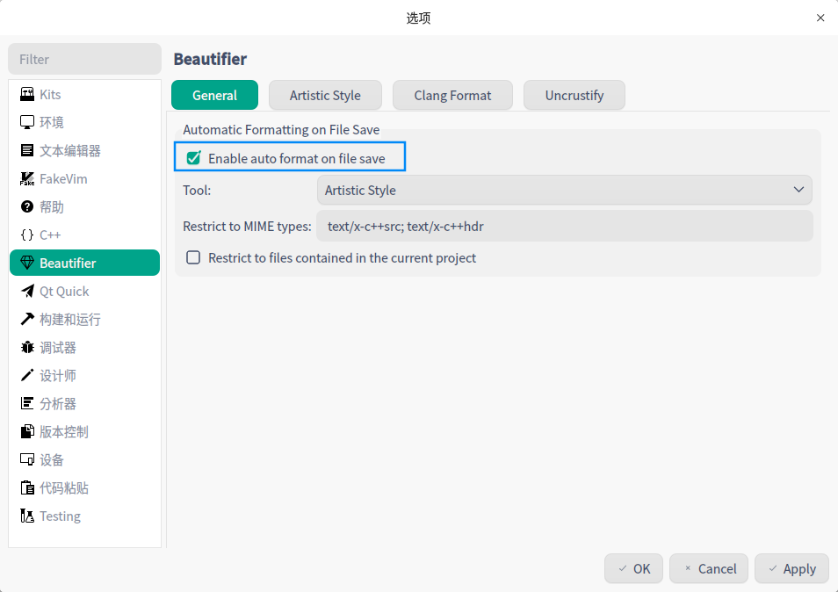Click the Kits icon in sidebar

coord(27,95)
